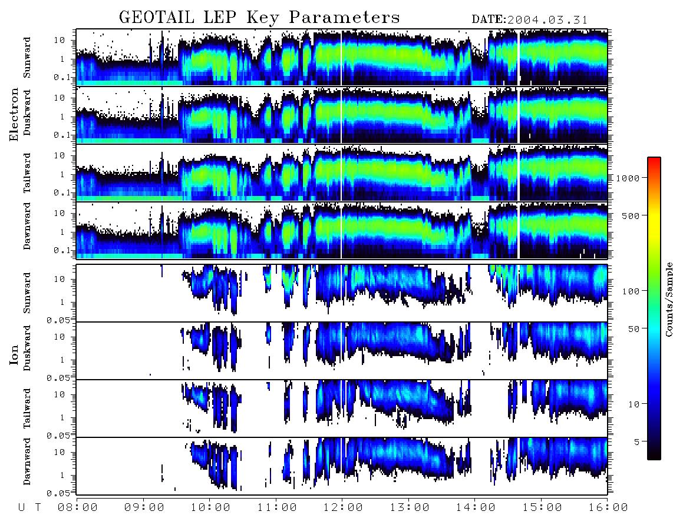Click the rainbow Counts/Sample color scale bar
The width and height of the screenshot is (673, 518).
[x=654, y=308]
